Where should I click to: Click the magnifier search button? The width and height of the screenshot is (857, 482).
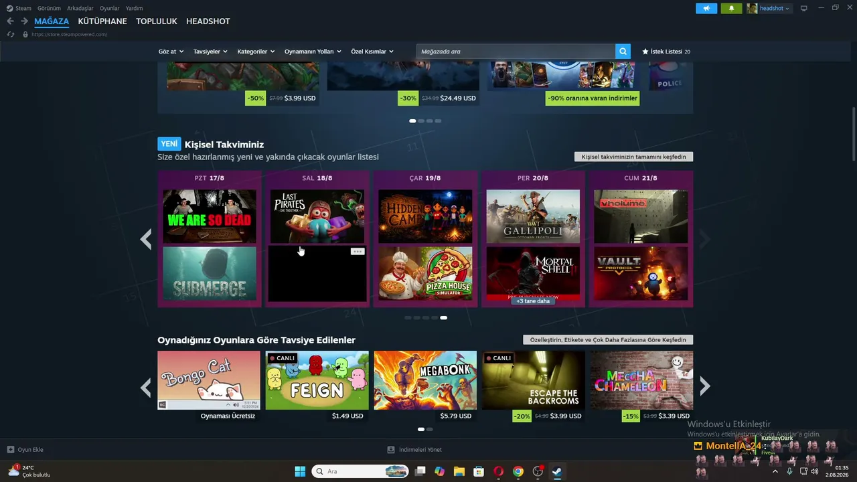click(623, 52)
